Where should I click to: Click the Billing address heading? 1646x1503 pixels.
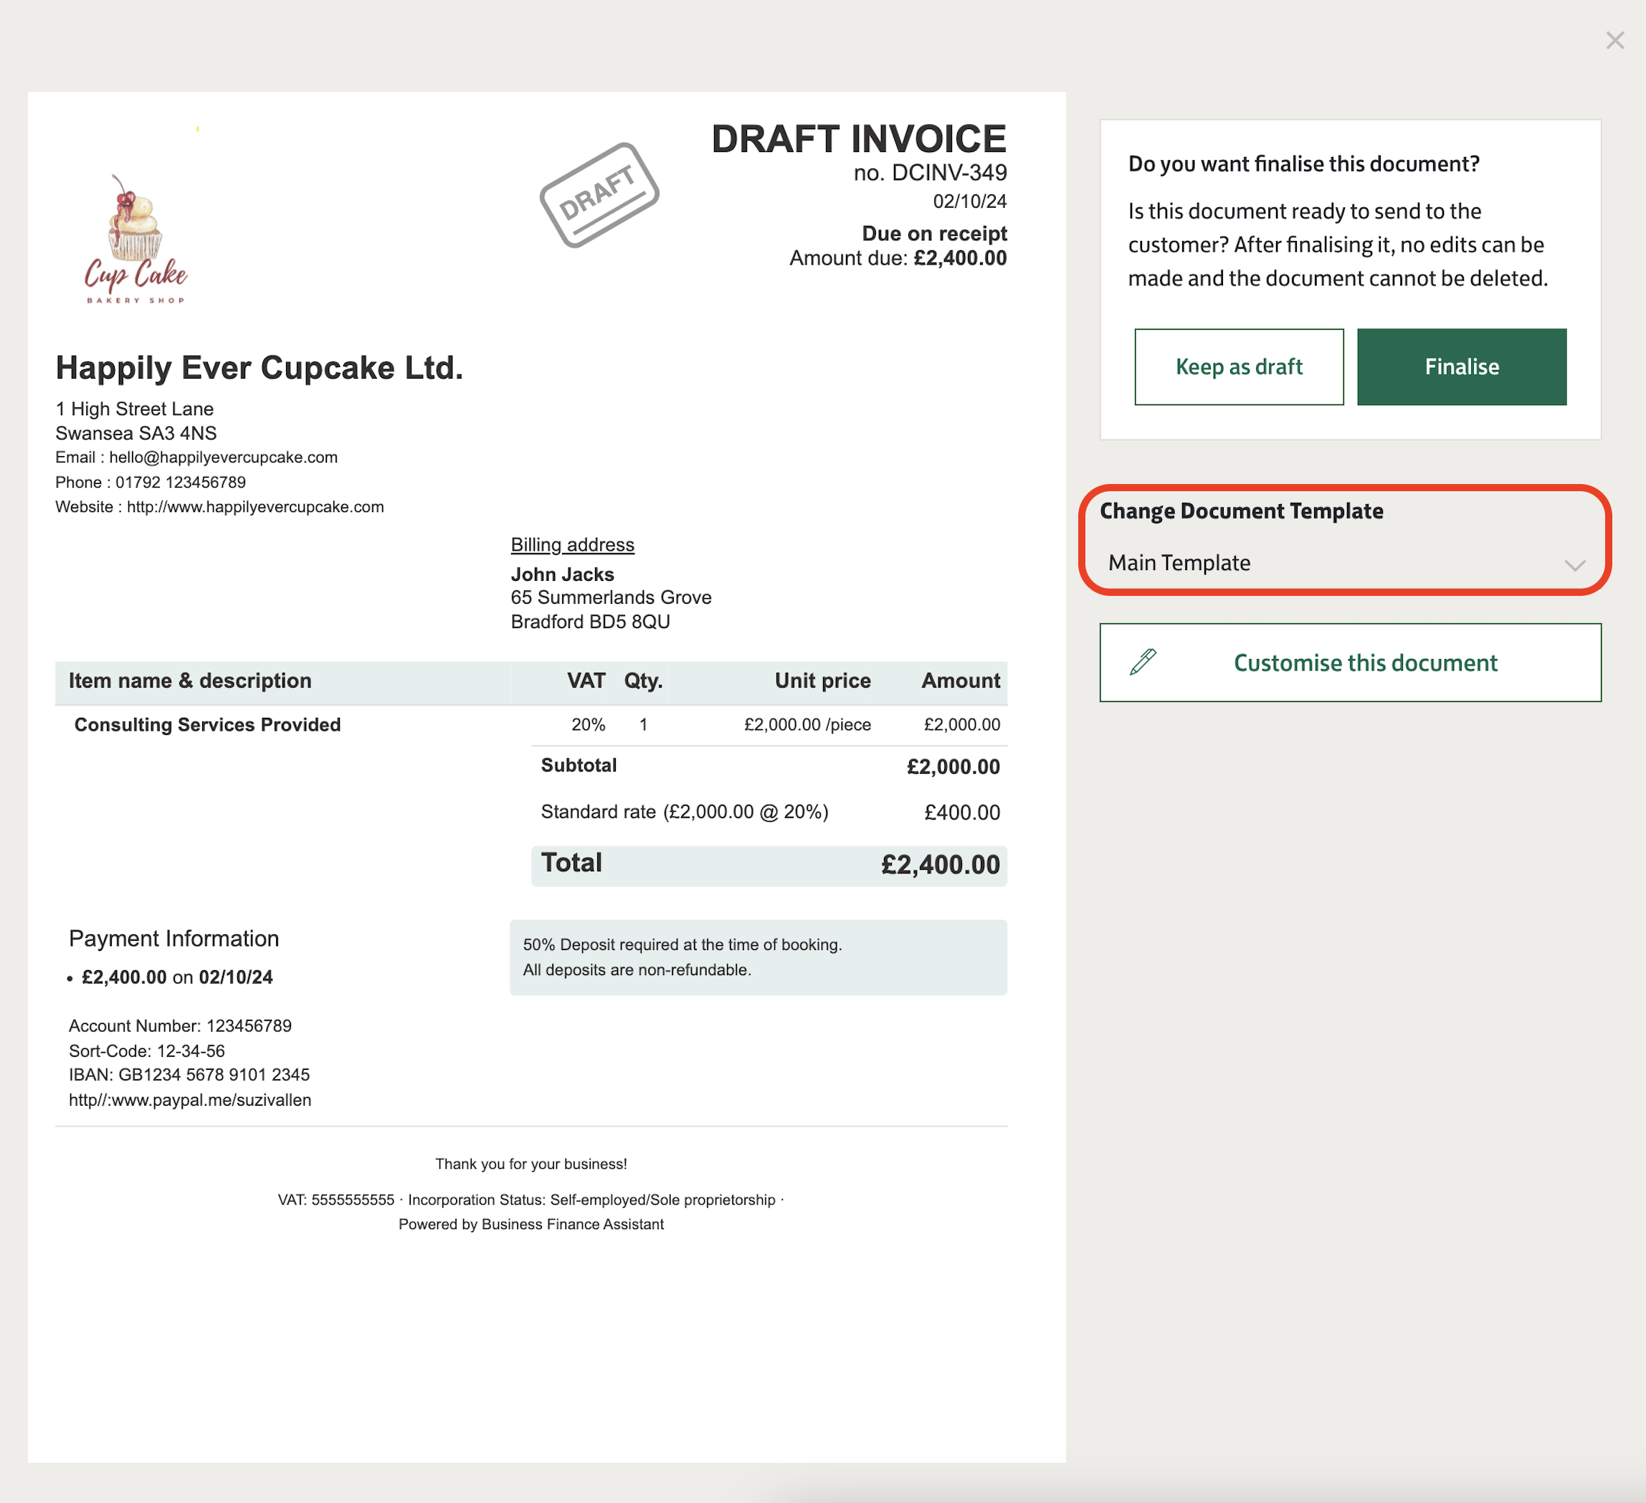572,545
